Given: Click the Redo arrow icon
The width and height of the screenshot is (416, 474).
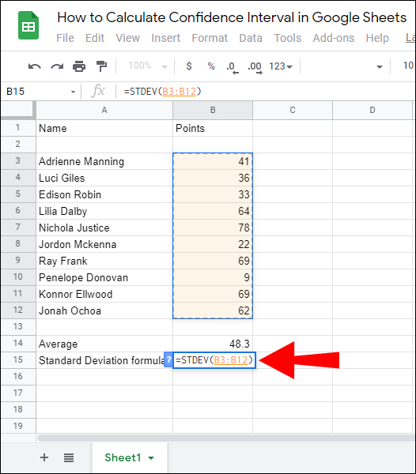Looking at the screenshot, I should [57, 66].
